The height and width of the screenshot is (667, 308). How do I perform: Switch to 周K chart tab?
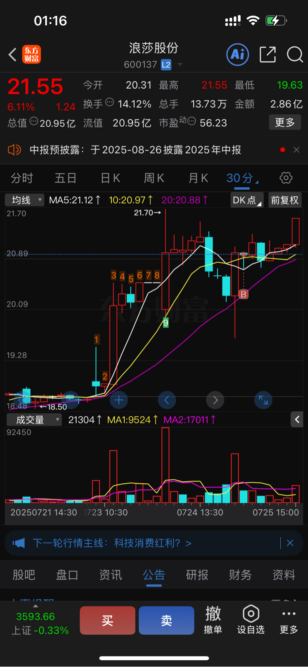tap(154, 178)
